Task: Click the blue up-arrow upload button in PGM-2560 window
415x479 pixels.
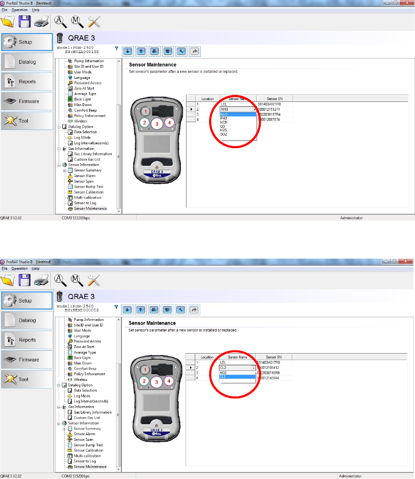Action: pyautogui.click(x=140, y=309)
